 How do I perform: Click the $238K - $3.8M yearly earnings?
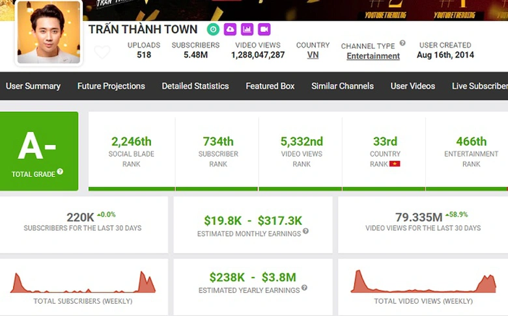coord(253,277)
